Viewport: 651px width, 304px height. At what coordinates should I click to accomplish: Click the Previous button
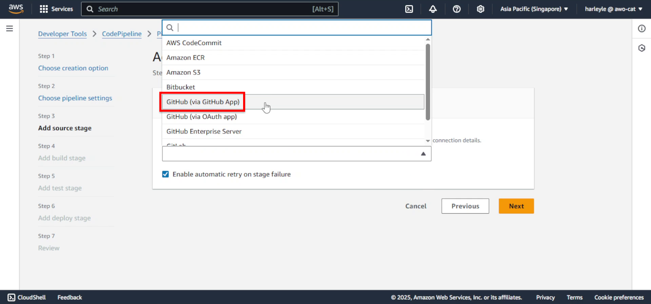tap(465, 206)
